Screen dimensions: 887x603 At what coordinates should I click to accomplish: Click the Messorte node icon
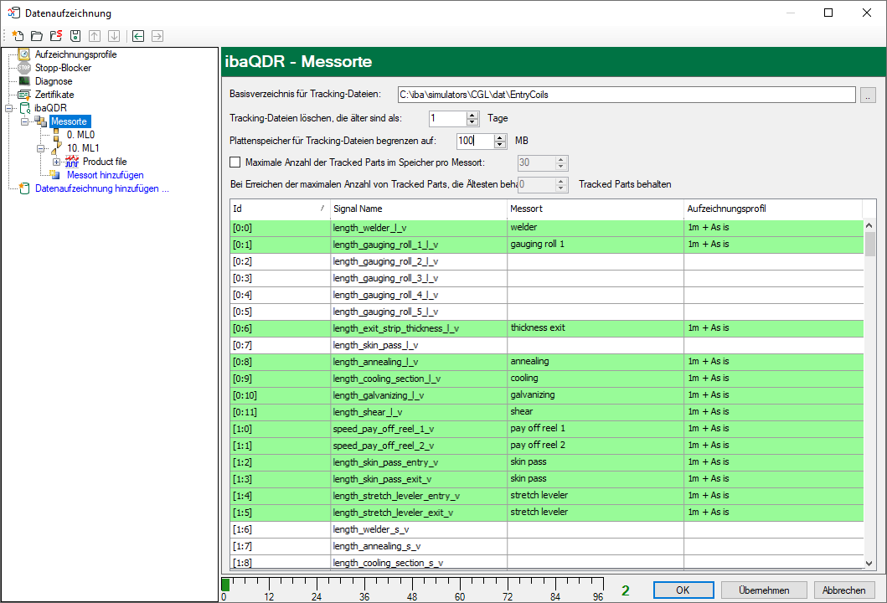(41, 121)
